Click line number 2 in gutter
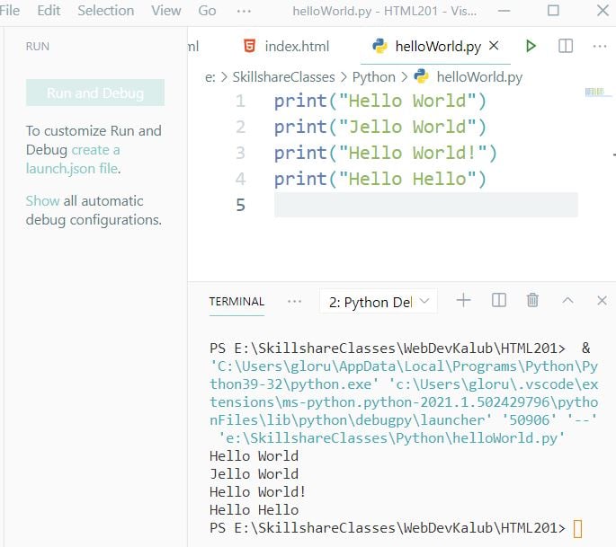The height and width of the screenshot is (547, 616). coord(240,127)
